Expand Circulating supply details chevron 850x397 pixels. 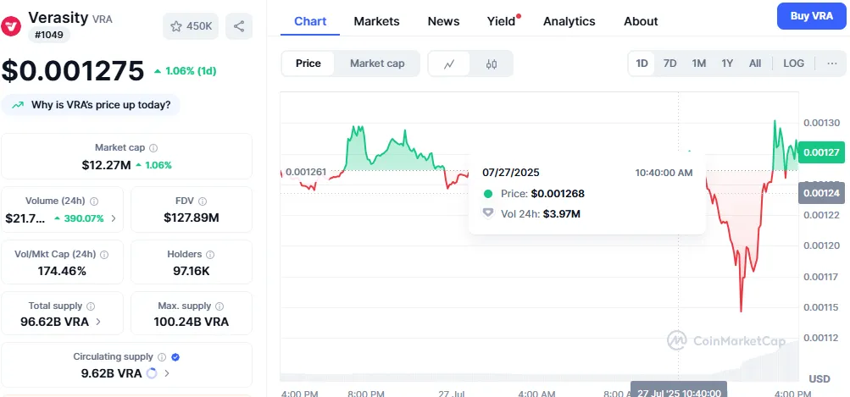click(x=167, y=373)
